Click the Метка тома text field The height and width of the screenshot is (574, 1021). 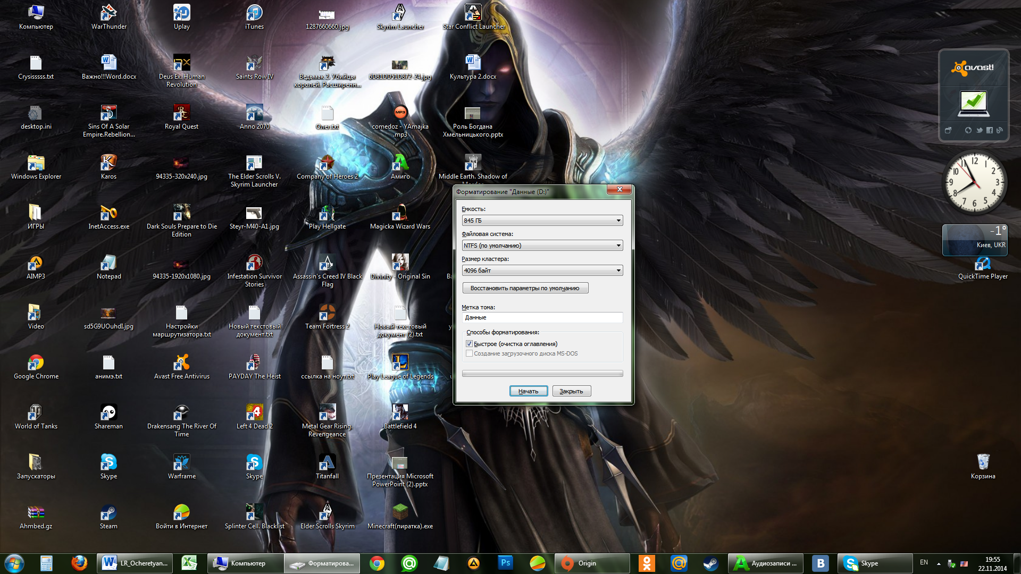(x=542, y=317)
